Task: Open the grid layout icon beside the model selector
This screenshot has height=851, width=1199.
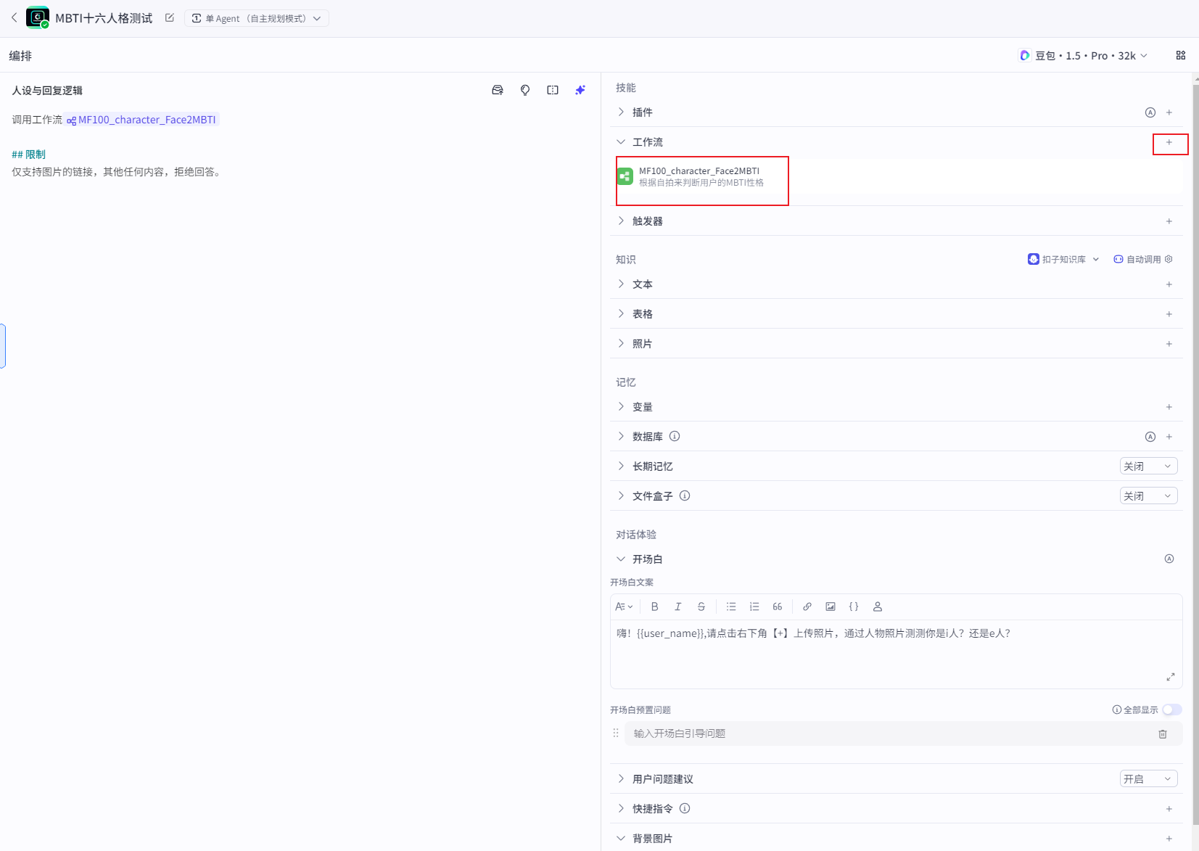Action: tap(1181, 56)
